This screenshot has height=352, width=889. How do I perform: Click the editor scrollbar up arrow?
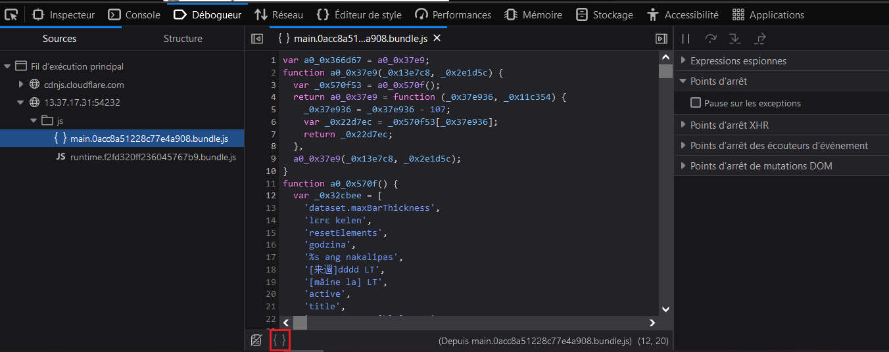tap(665, 56)
